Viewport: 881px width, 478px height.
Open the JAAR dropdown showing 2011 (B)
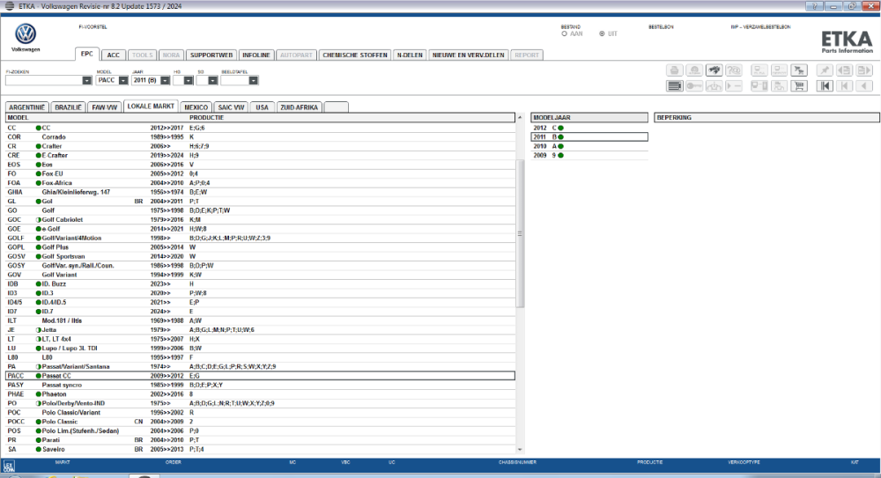point(165,80)
